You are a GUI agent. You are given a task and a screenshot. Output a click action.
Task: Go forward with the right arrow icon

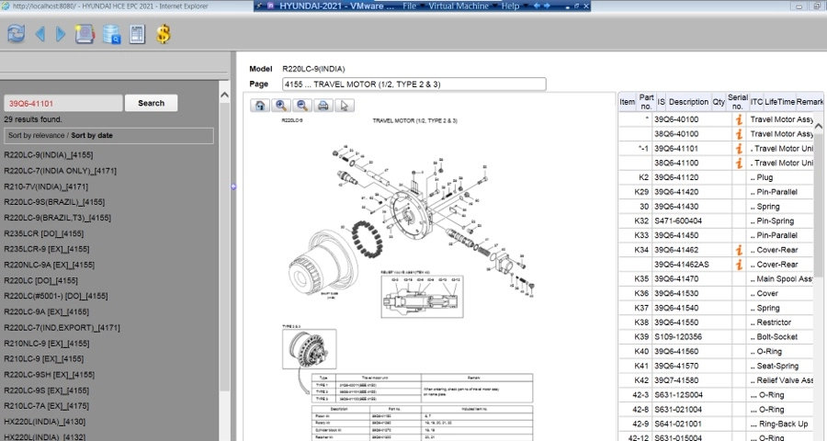61,34
